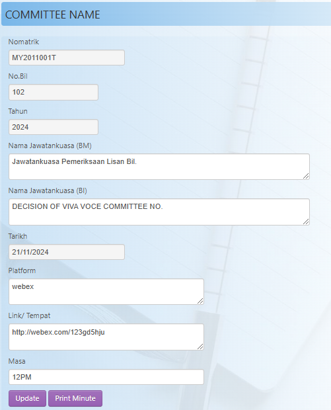Image resolution: width=331 pixels, height=410 pixels.
Task: Click the Platform label text
Action: point(22,270)
